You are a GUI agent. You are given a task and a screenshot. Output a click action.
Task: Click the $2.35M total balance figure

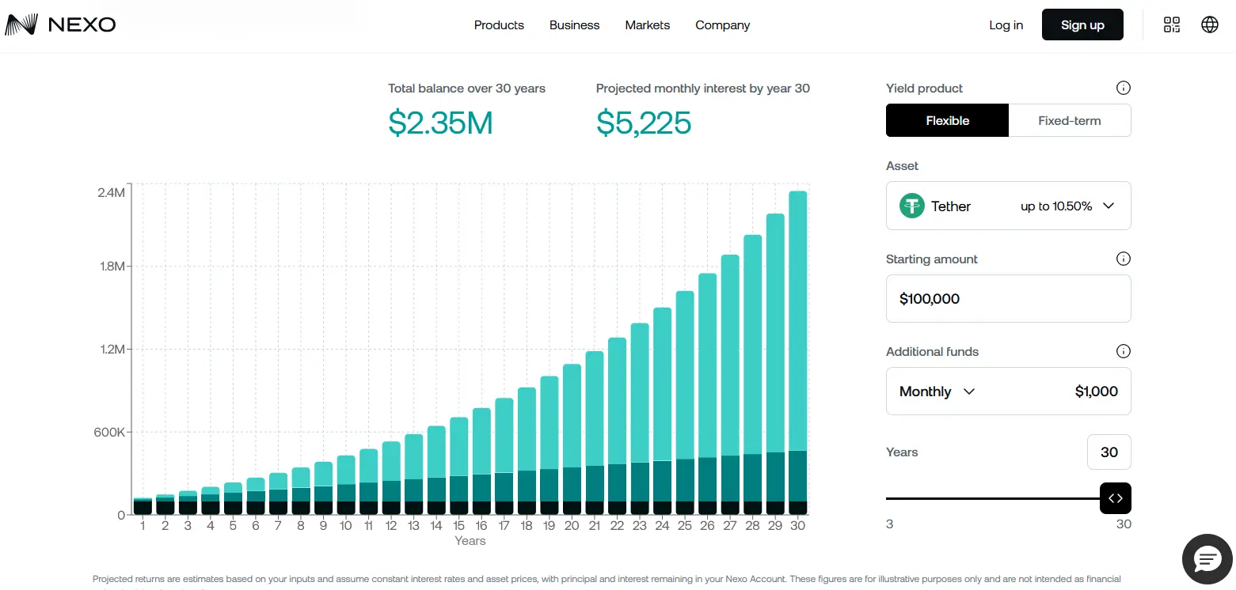[x=440, y=123]
